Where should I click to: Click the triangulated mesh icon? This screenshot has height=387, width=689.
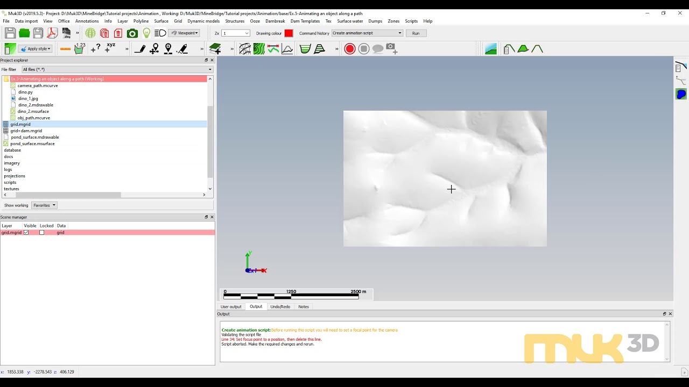point(245,49)
